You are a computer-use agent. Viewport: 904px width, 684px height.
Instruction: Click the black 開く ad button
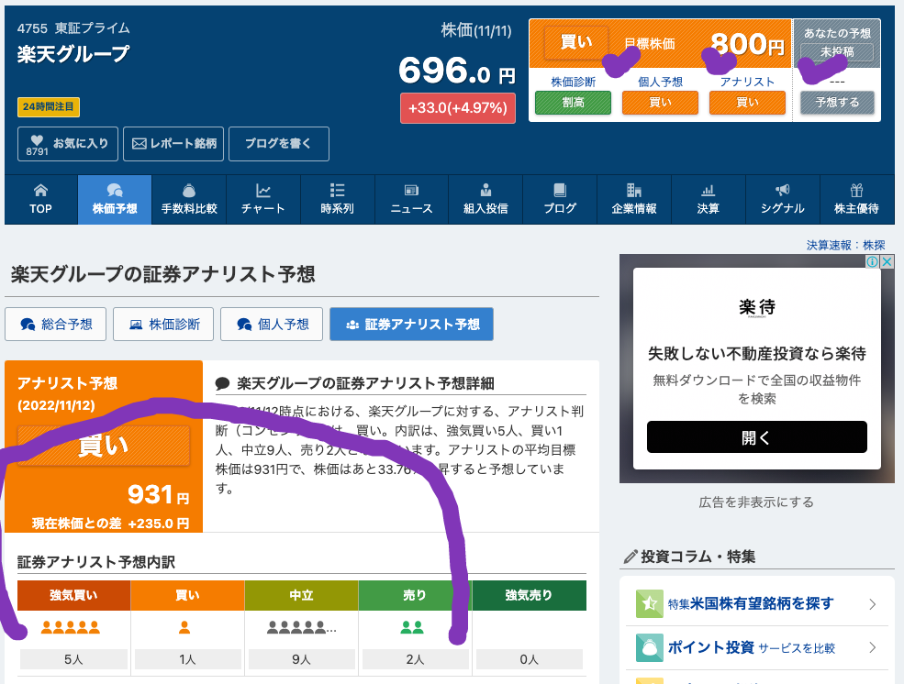tap(757, 437)
